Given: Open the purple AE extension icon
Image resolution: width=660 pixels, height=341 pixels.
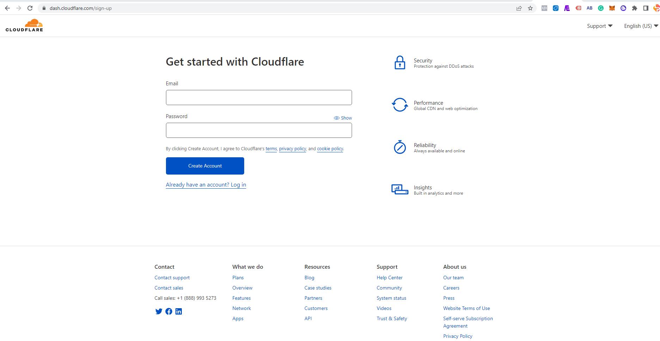Looking at the screenshot, I should pyautogui.click(x=567, y=8).
